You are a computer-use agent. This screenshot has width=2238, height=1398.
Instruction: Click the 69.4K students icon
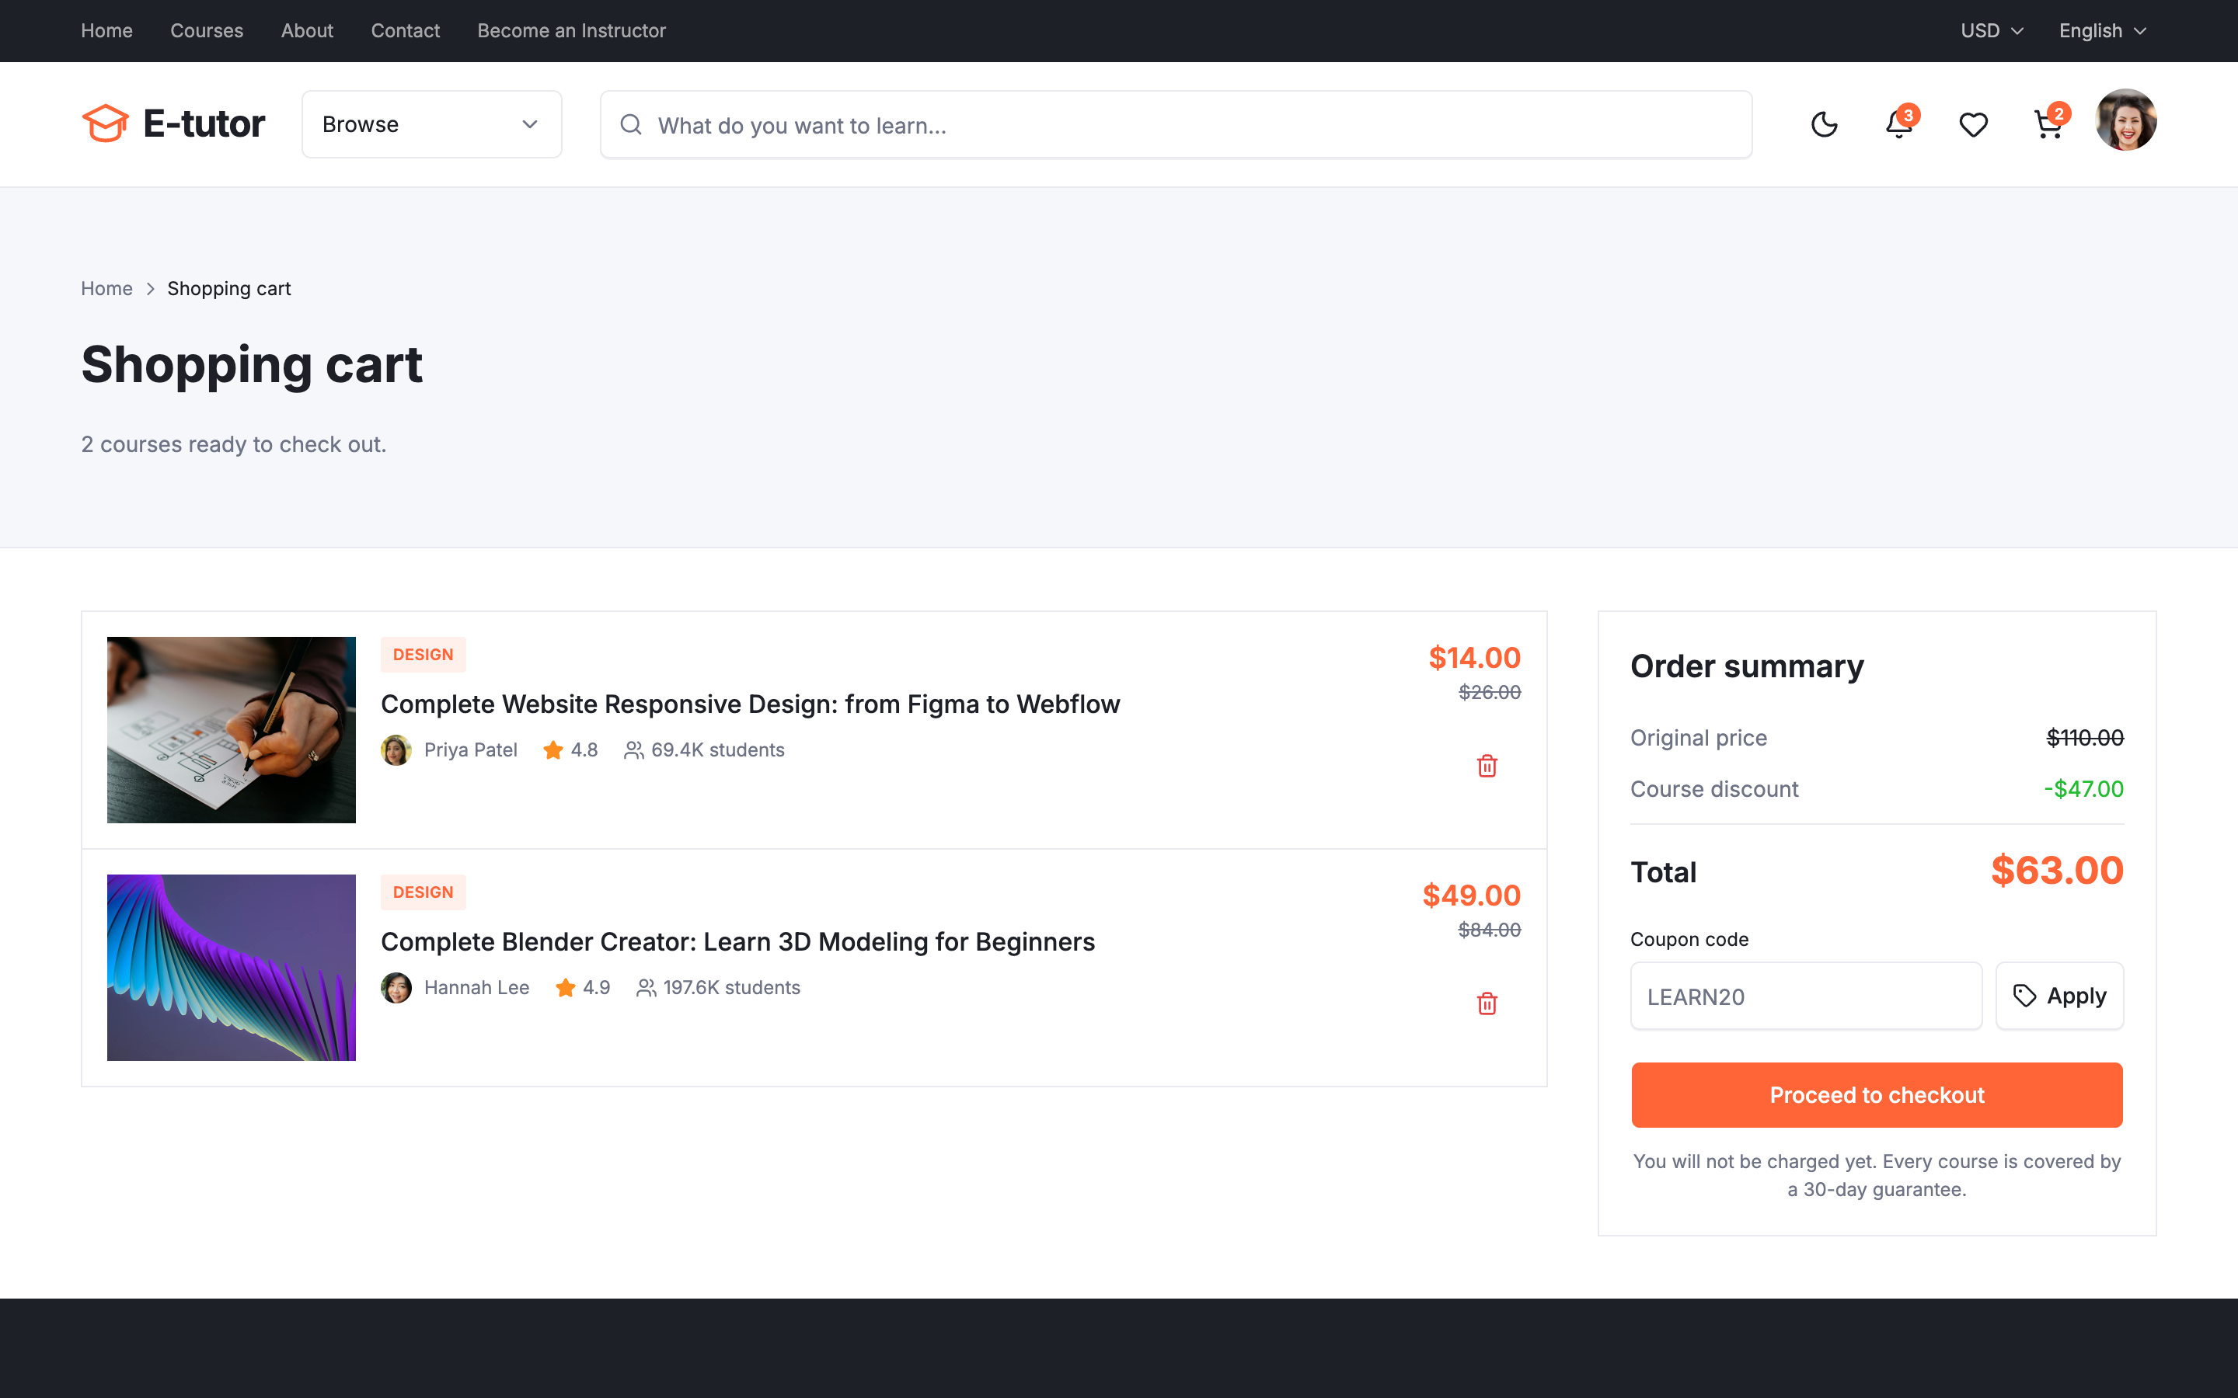633,749
